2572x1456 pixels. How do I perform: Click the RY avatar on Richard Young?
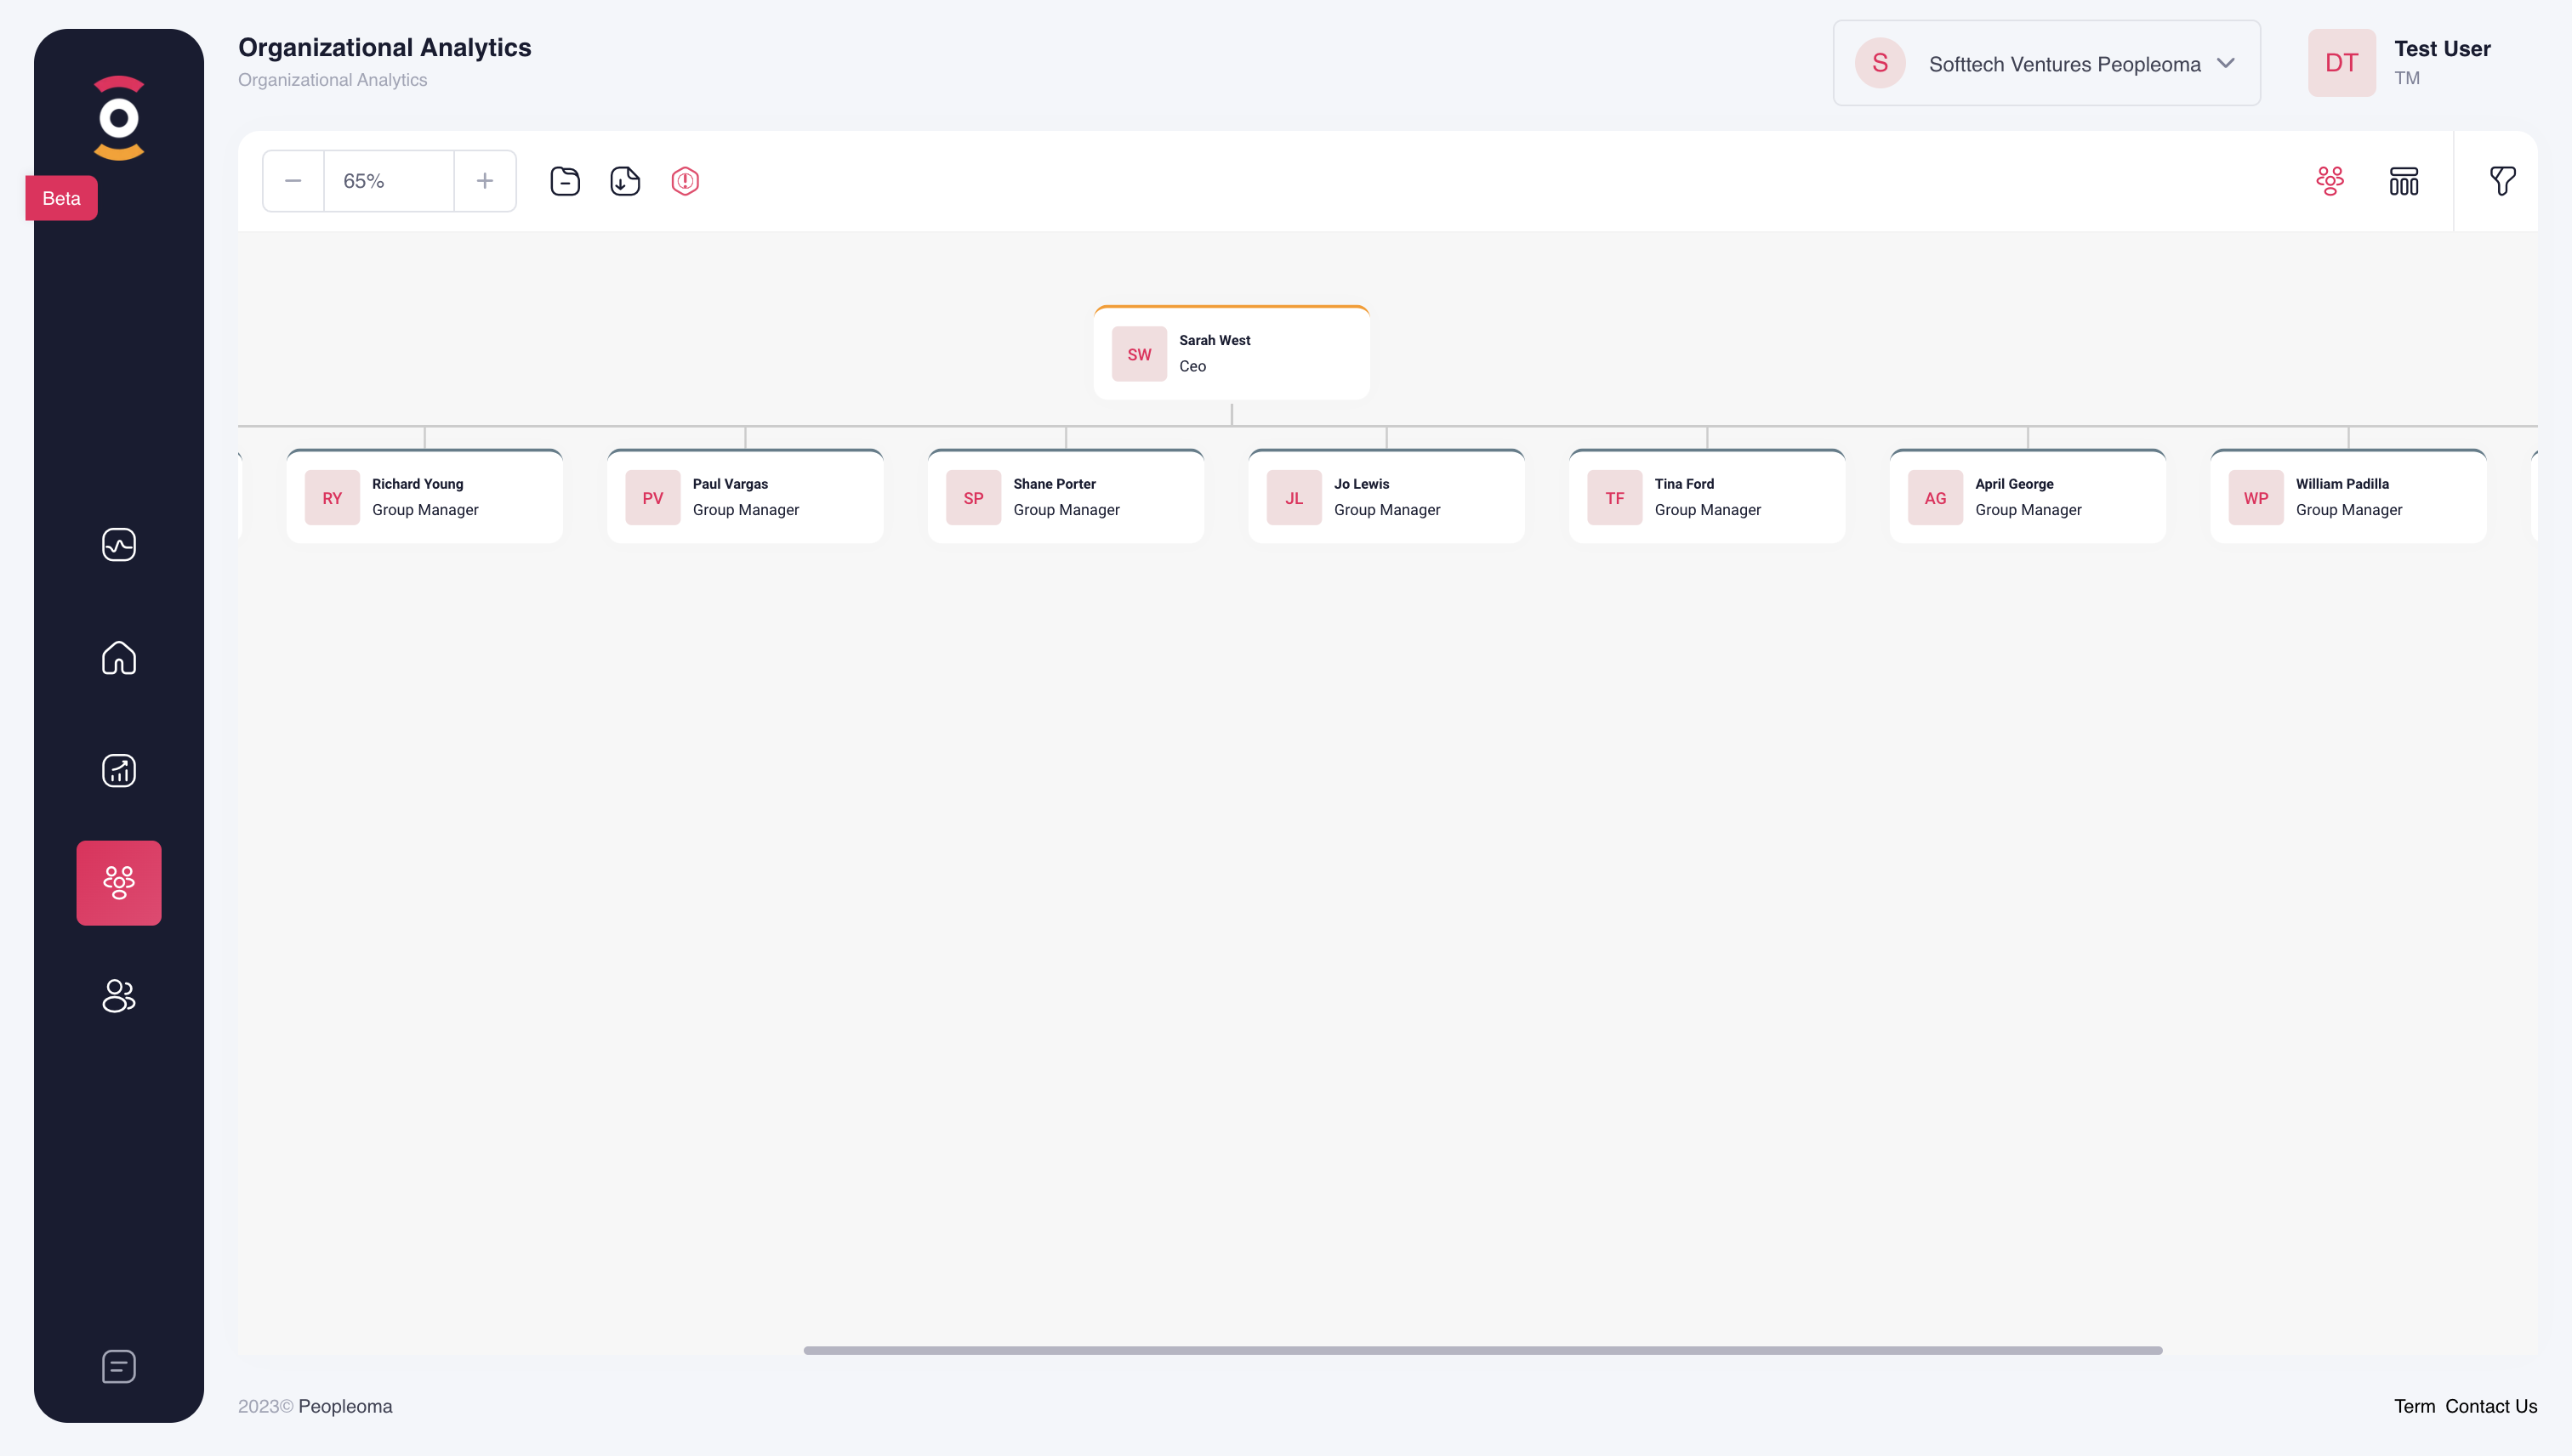tap(332, 498)
